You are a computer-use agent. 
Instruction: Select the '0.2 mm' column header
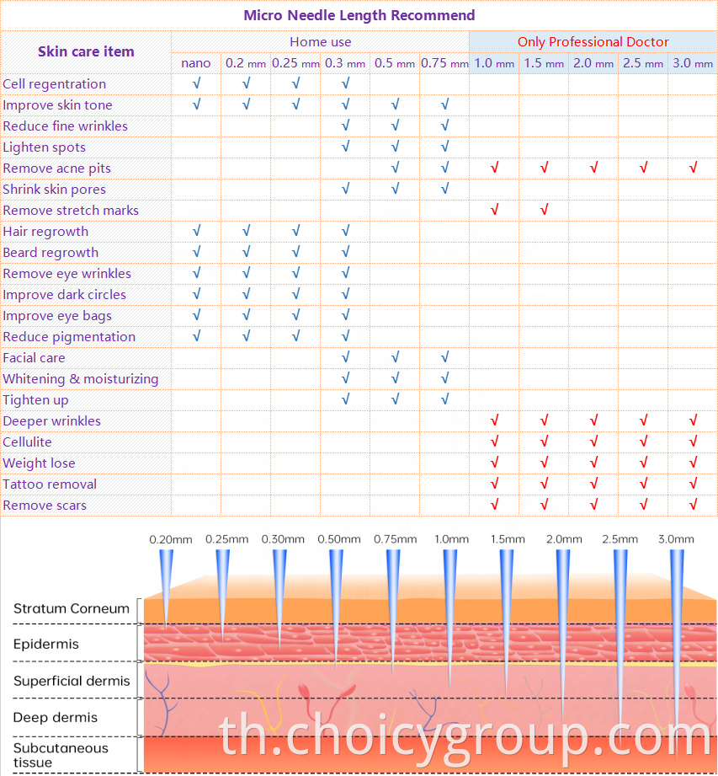246,63
